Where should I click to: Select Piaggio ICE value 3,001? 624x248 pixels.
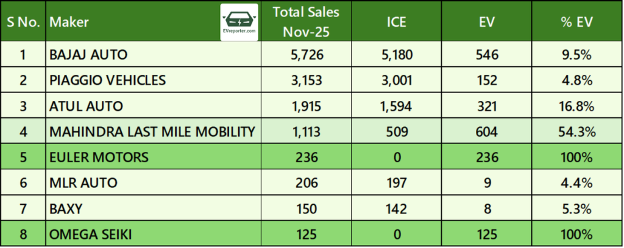tap(396, 80)
